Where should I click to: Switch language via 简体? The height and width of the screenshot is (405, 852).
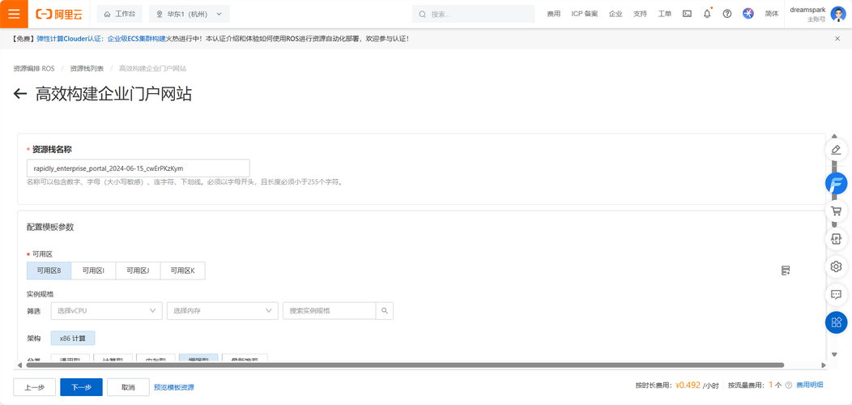pyautogui.click(x=771, y=14)
